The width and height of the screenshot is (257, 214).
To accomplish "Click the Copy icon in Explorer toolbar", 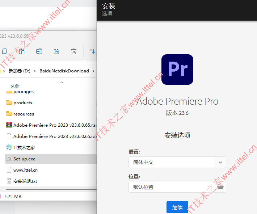I will [4, 51].
